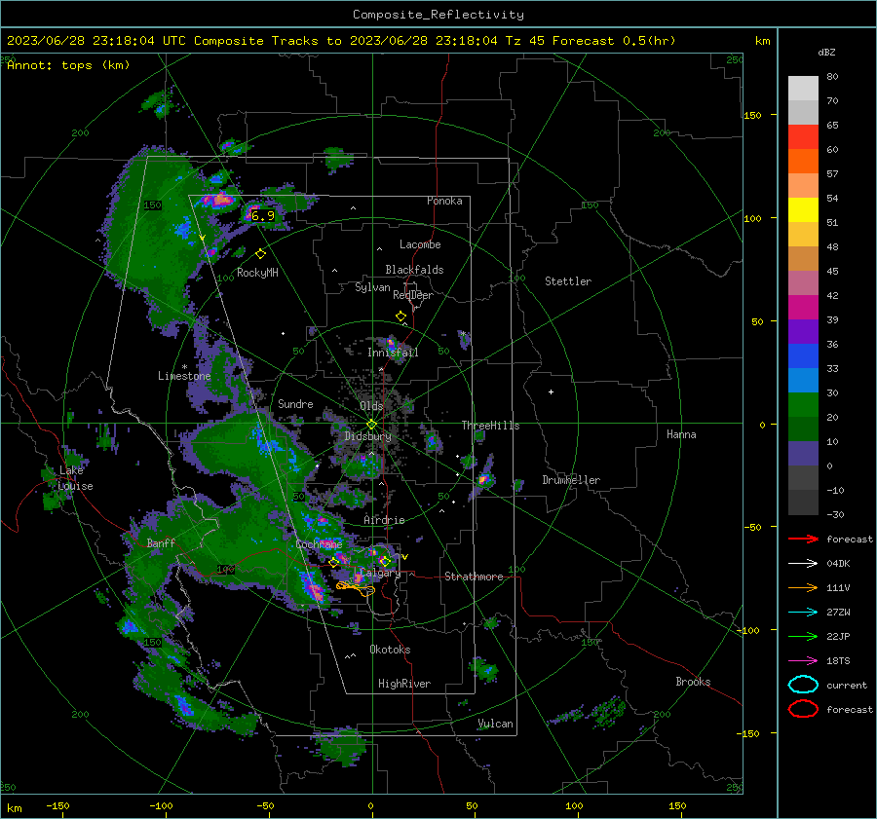Click the Olds town label
877x819 pixels.
pyautogui.click(x=371, y=406)
